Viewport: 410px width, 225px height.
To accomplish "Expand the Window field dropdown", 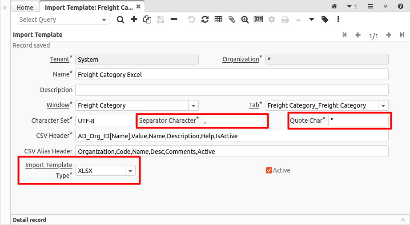I will pos(193,106).
